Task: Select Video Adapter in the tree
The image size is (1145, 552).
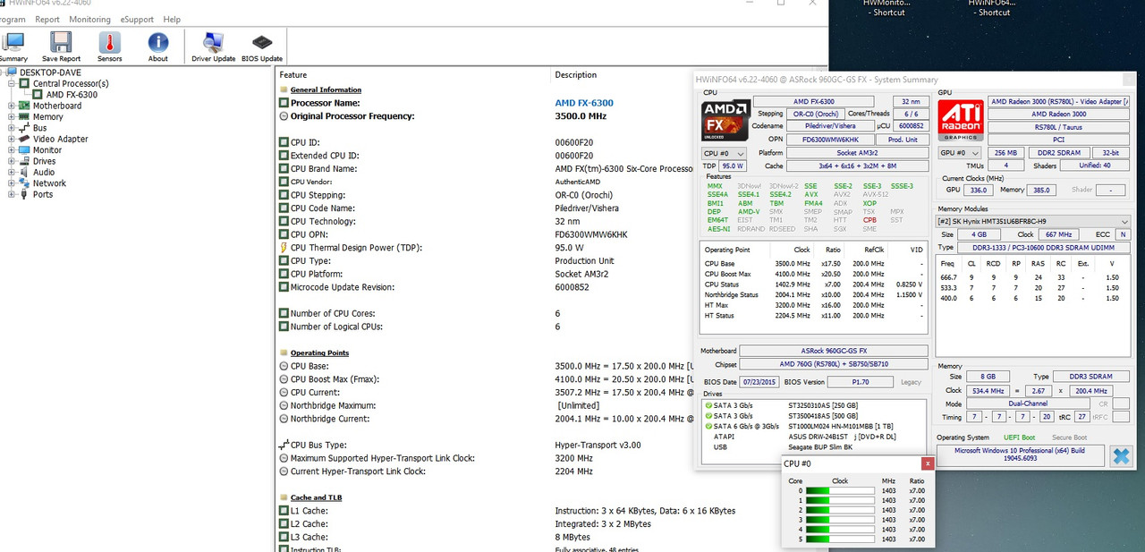Action: [61, 139]
